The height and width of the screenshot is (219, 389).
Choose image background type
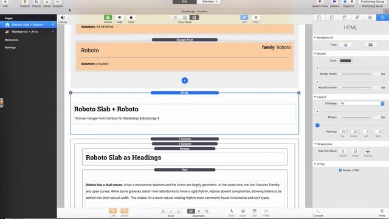pyautogui.click(x=370, y=44)
